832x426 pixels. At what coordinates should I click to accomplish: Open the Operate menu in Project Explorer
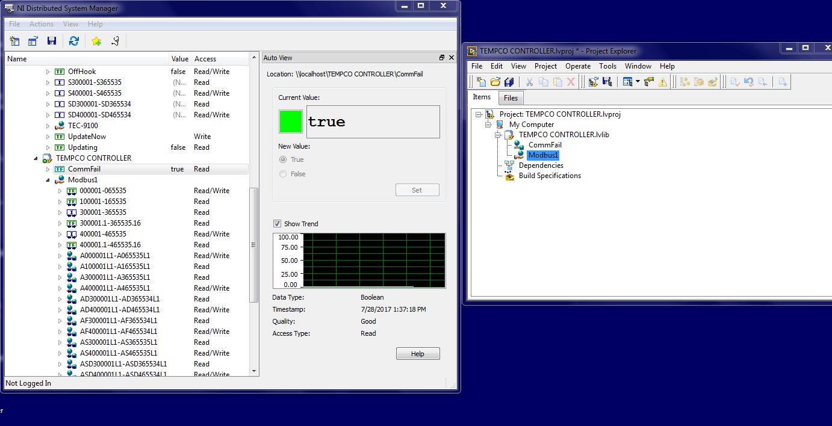[578, 66]
